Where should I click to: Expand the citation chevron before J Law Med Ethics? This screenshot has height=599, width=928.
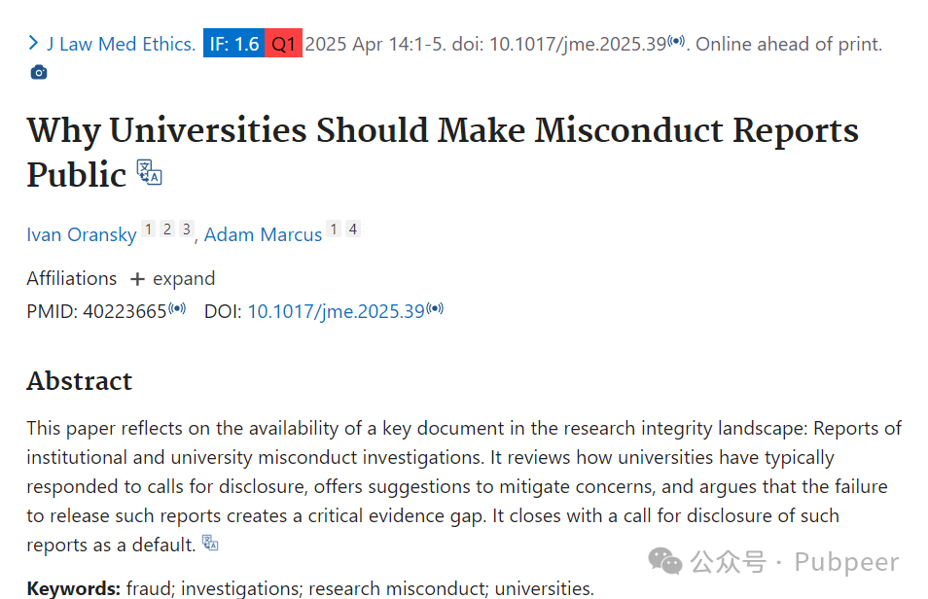(33, 43)
